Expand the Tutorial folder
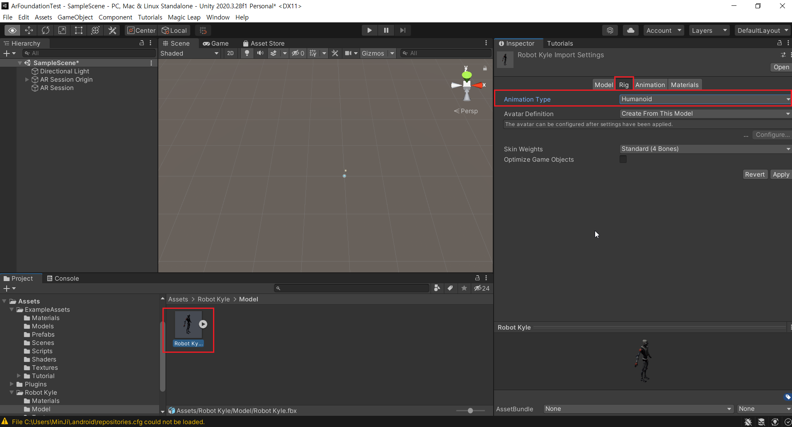The width and height of the screenshot is (792, 427). [19, 376]
